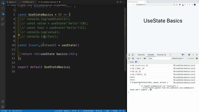199x112 pixels.
Task: Click the notifications bell in status bar
Action: pos(123,111)
